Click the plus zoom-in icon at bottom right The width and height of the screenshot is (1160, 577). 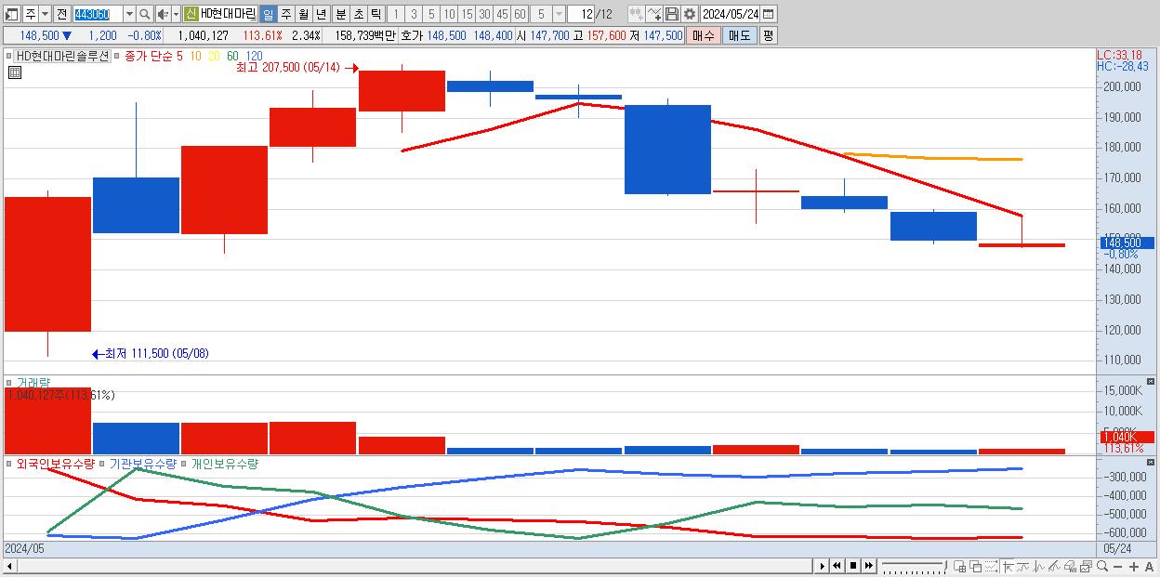click(1133, 566)
